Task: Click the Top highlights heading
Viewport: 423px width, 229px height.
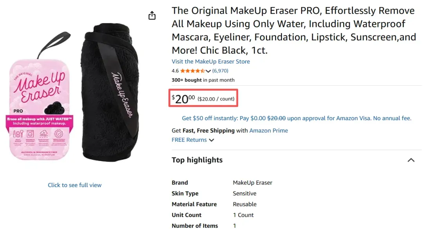Action: point(197,160)
